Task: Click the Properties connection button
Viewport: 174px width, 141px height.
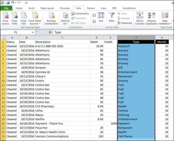Action: 79,18
